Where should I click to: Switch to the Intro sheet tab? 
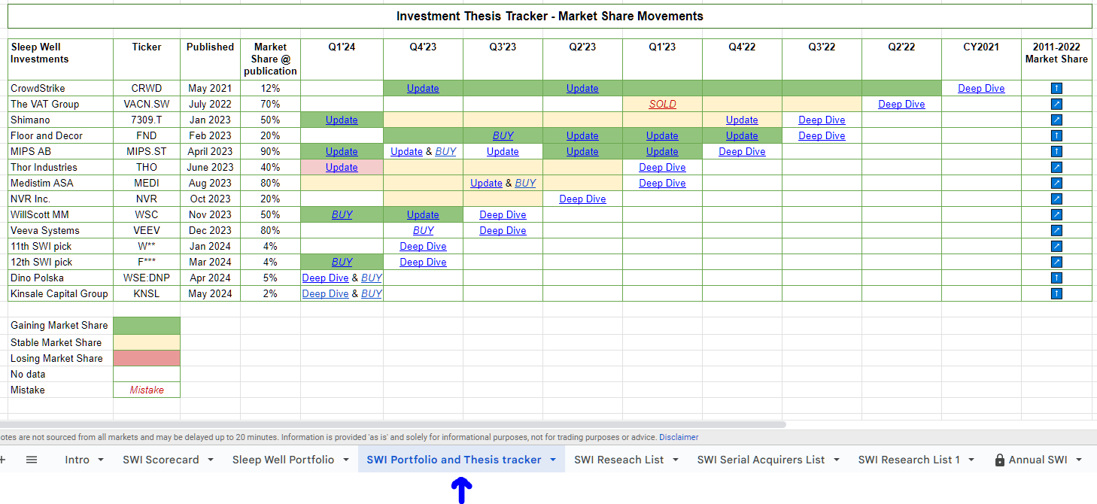[x=77, y=460]
